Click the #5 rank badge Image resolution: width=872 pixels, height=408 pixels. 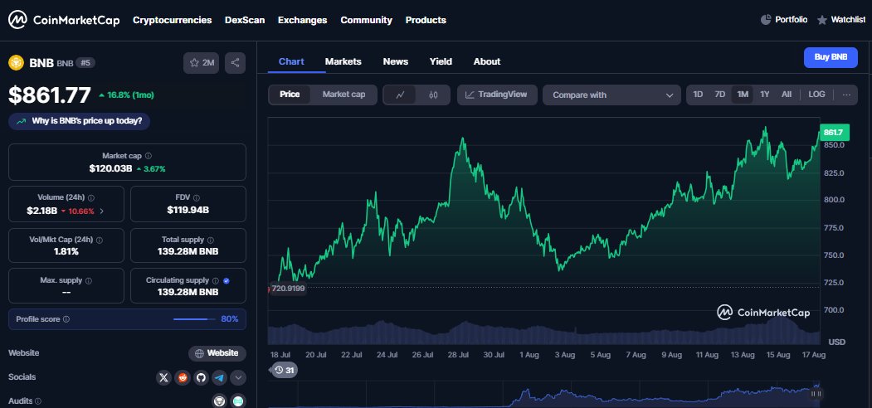point(85,63)
